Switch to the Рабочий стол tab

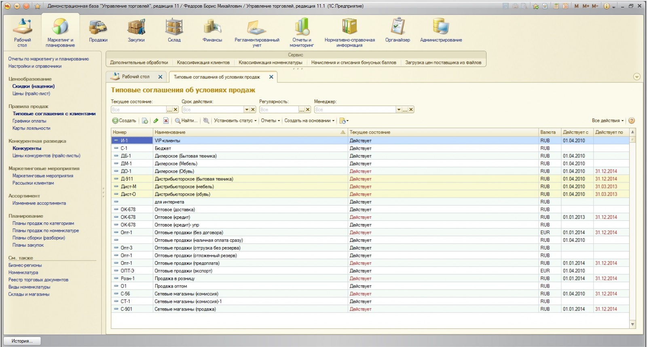click(x=135, y=76)
